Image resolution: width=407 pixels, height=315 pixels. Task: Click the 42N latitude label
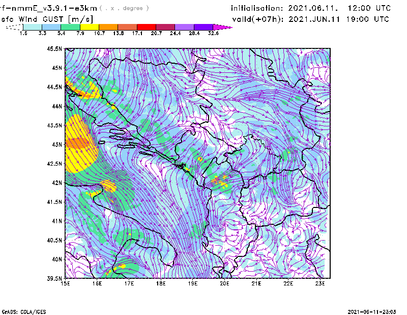click(x=57, y=182)
